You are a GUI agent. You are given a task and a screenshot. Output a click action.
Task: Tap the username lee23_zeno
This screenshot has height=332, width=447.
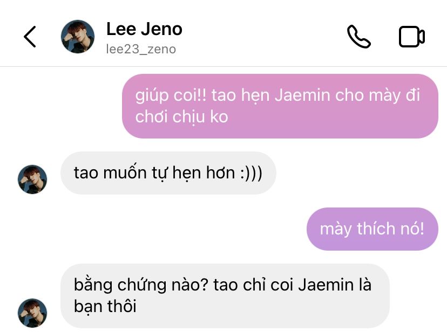(x=141, y=49)
